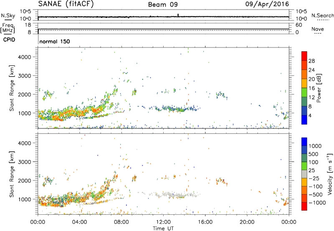Click the 4 tick on the power colorbar
This screenshot has width=334, height=231.
pos(310,115)
